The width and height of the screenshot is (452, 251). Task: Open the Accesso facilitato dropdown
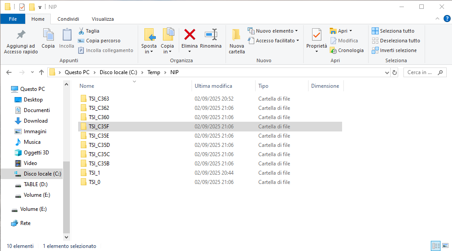point(273,41)
